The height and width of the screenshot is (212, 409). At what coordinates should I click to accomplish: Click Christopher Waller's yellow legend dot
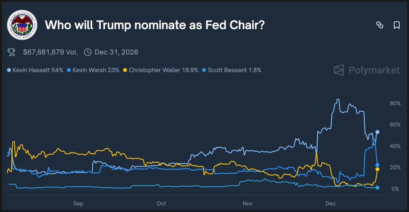(x=125, y=70)
